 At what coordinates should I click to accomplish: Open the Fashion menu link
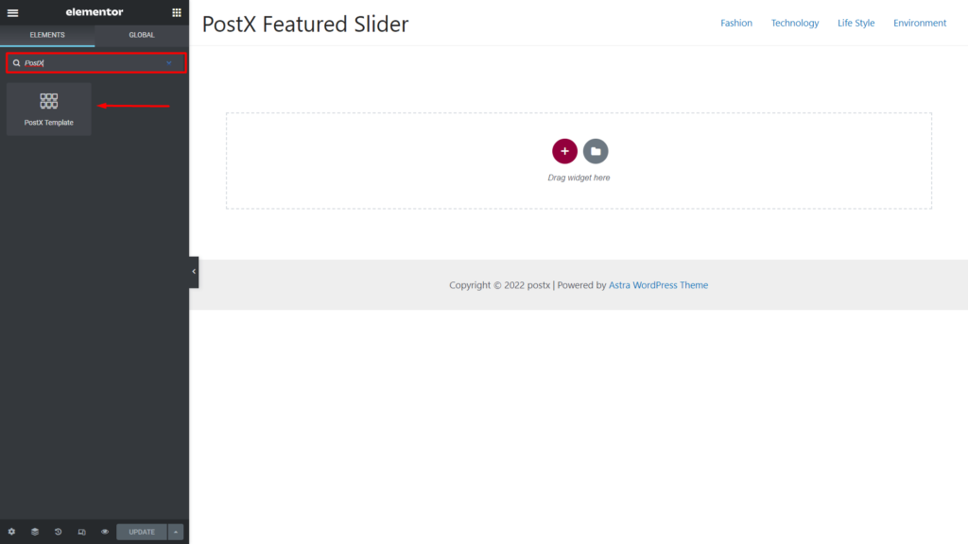(x=735, y=23)
